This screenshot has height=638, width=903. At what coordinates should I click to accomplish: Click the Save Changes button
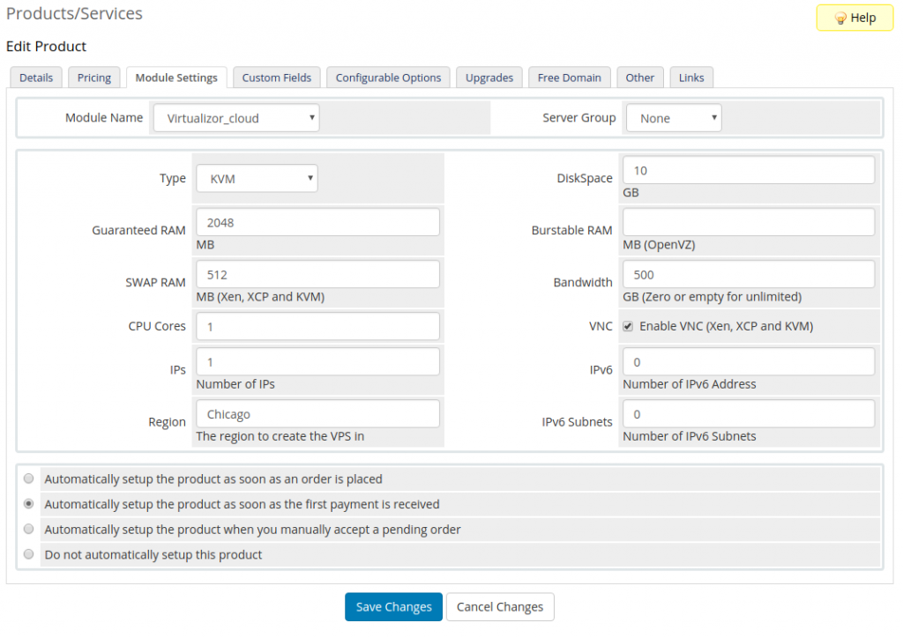(x=393, y=607)
